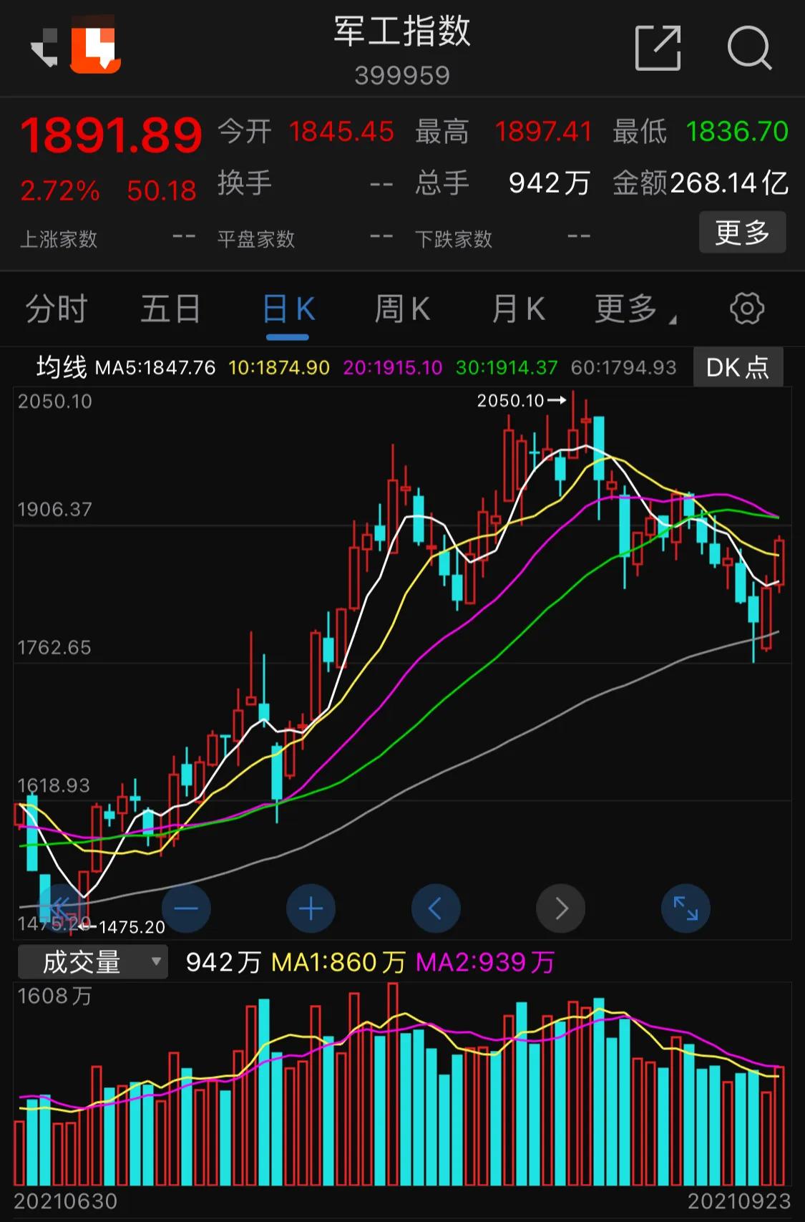Tap the 上涨家数 label

coord(59,239)
